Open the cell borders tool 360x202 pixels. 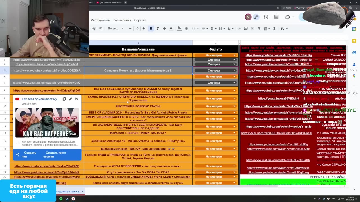click(x=186, y=29)
